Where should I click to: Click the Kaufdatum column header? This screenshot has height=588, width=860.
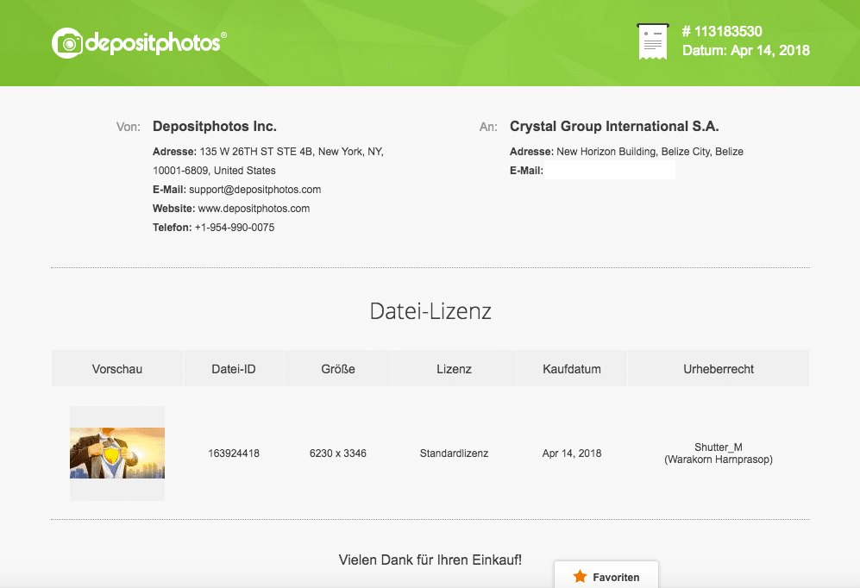click(571, 369)
